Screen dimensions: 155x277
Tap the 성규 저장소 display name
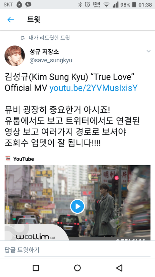44,52
